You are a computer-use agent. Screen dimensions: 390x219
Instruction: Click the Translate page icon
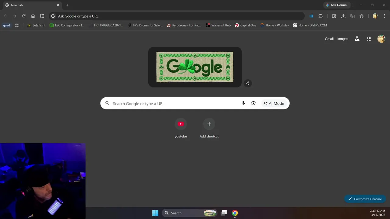[353, 16]
